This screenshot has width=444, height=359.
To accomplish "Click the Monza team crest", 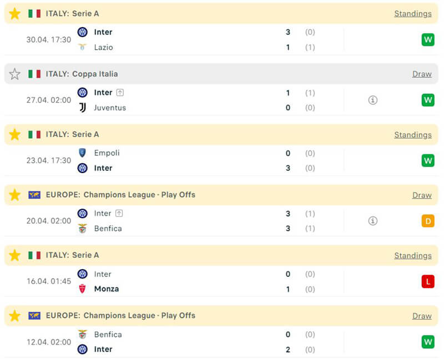I will tap(82, 289).
